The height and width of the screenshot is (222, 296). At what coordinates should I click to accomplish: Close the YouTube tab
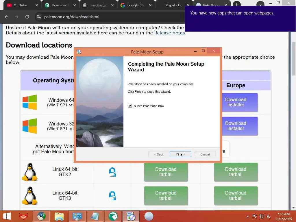tap(37, 5)
